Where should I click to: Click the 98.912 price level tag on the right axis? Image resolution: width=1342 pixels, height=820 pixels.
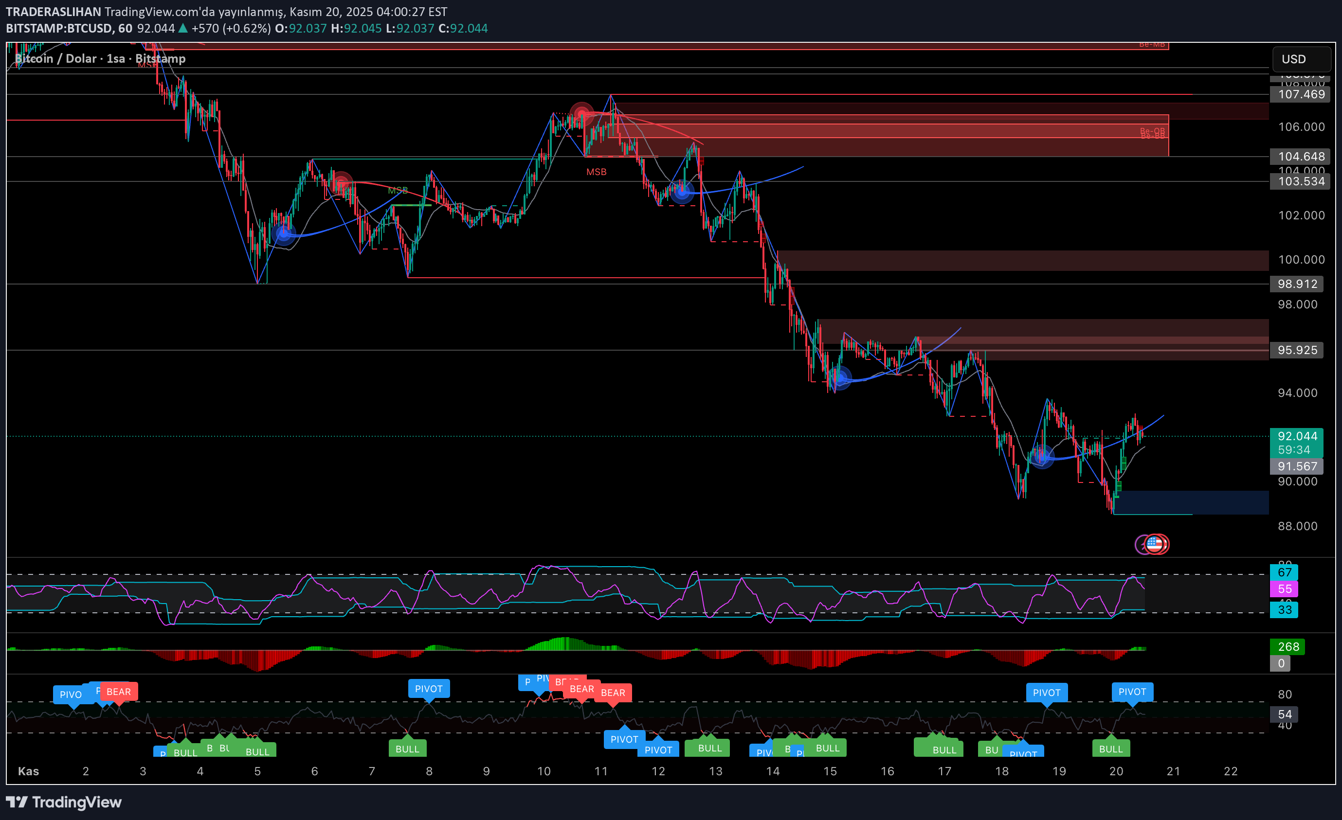(1296, 284)
